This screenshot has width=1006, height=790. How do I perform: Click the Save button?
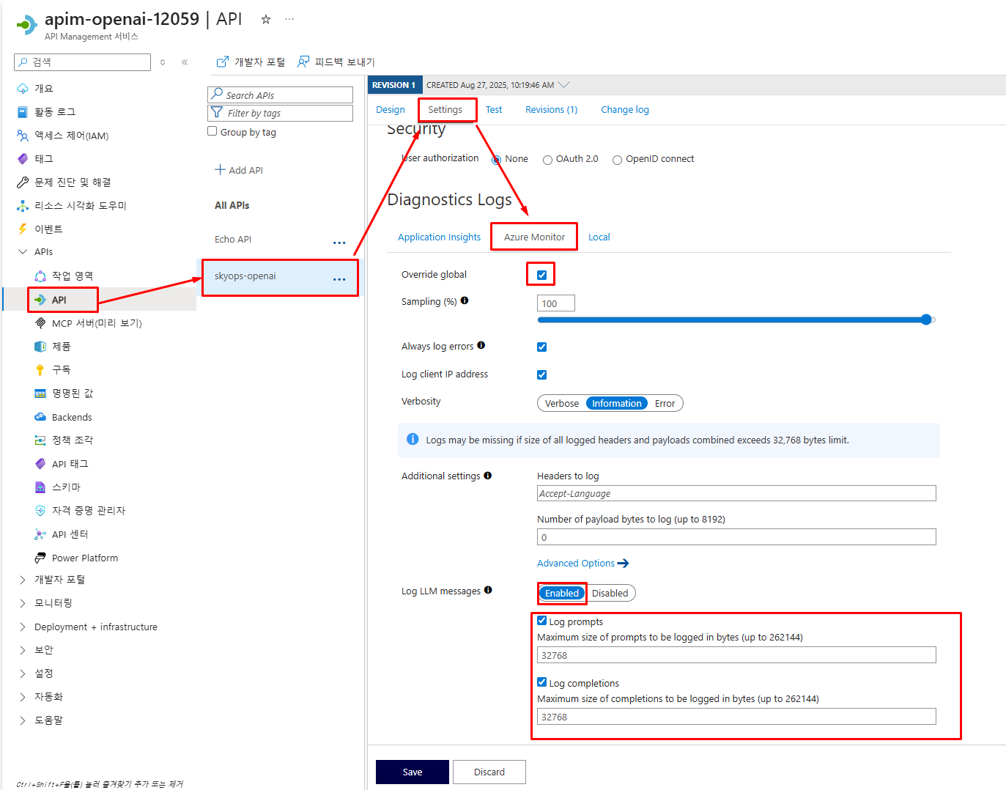click(x=413, y=772)
